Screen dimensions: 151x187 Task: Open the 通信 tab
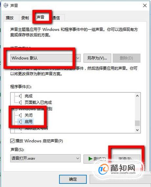(56, 18)
